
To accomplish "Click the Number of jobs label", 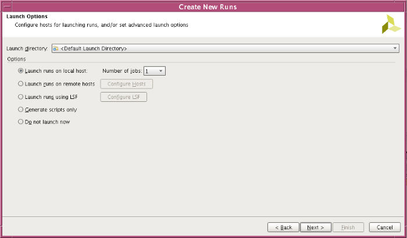I will 122,71.
